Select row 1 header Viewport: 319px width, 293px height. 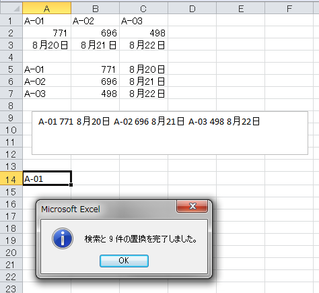click(x=11, y=21)
